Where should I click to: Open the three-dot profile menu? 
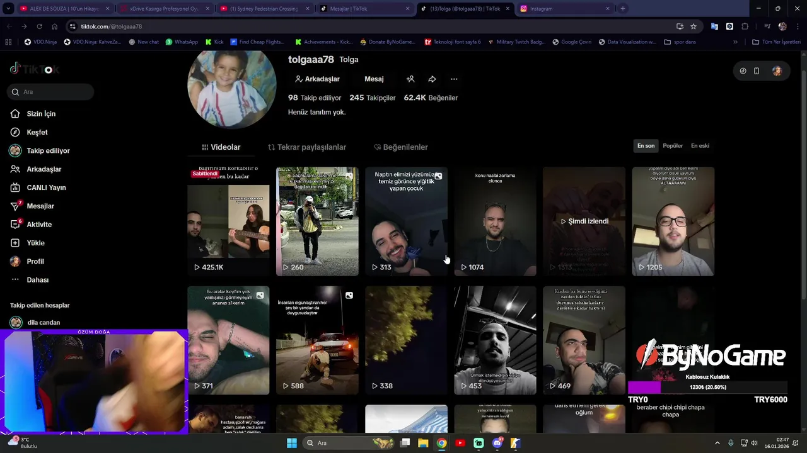(x=454, y=79)
